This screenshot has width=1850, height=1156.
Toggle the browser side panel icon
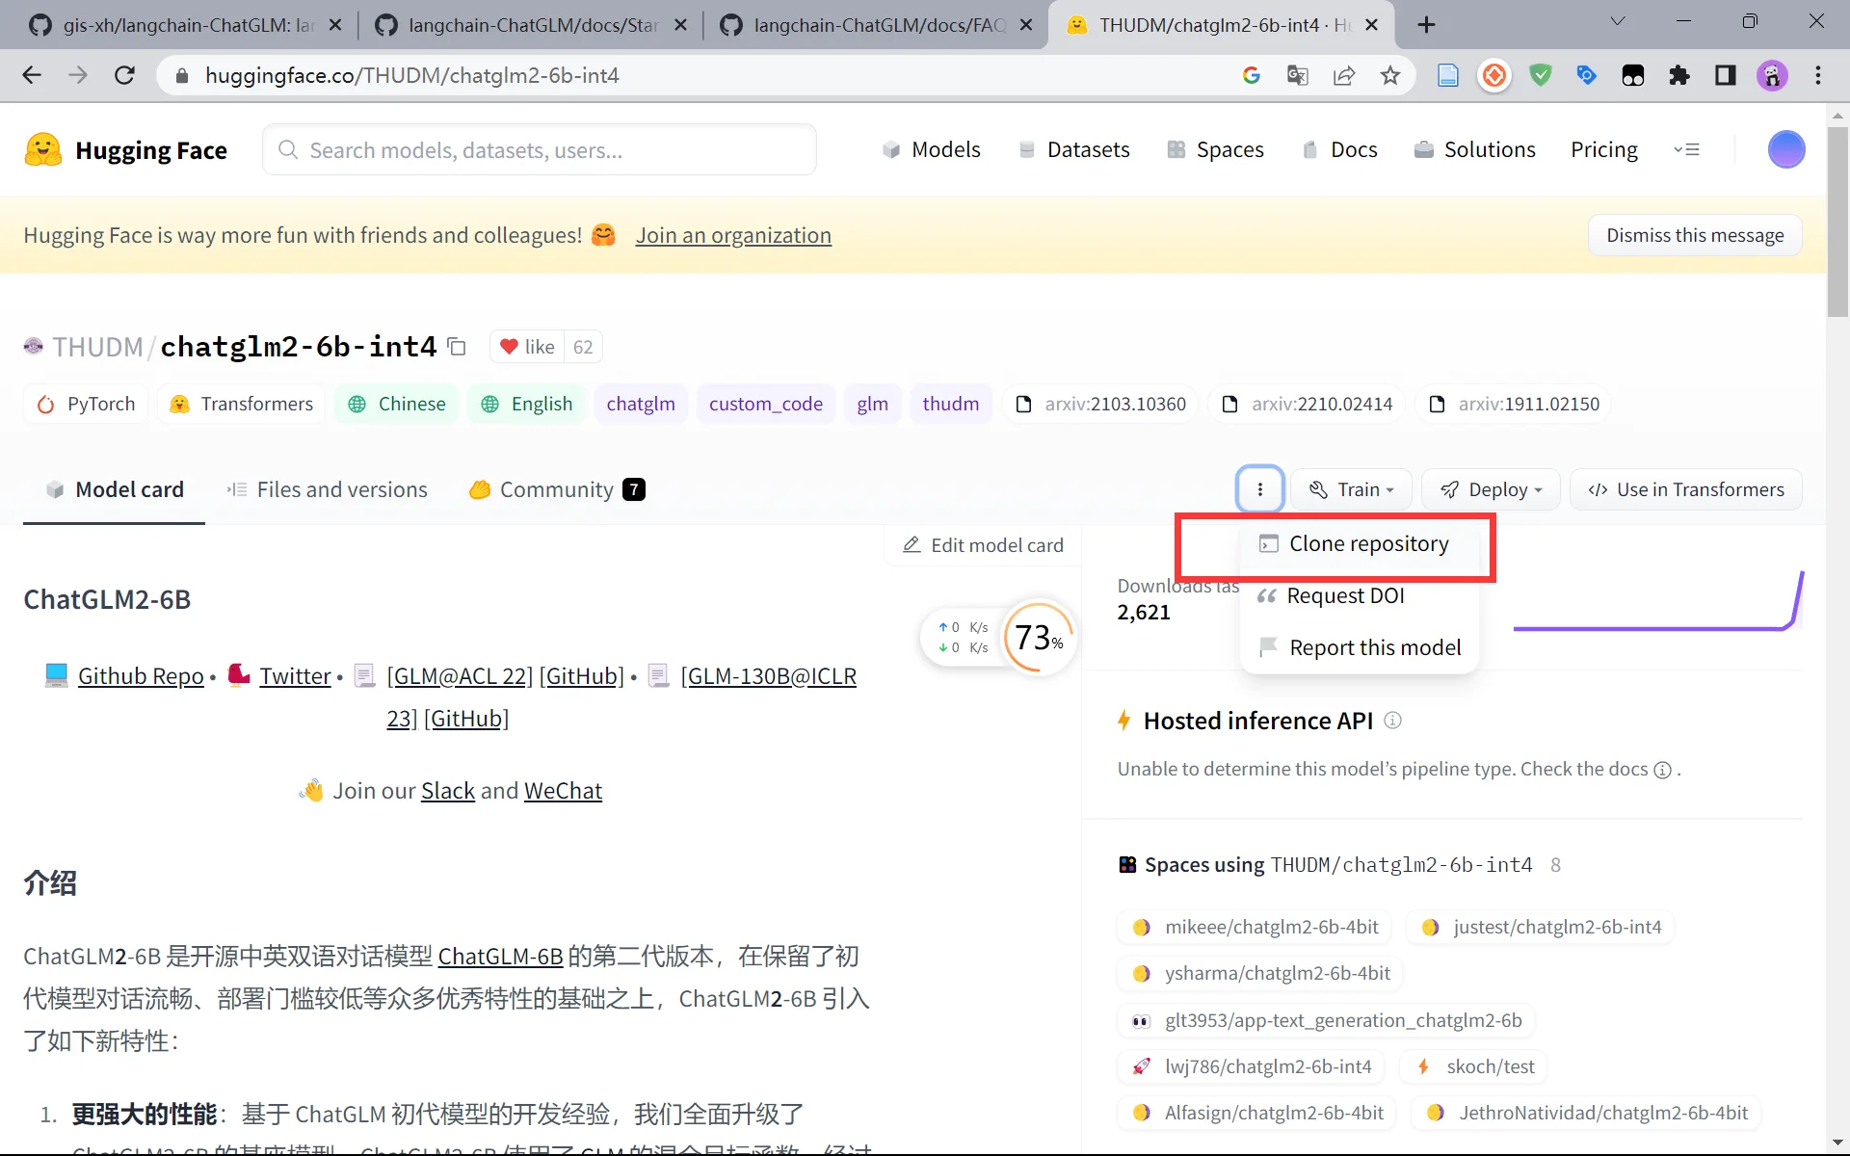click(x=1726, y=75)
